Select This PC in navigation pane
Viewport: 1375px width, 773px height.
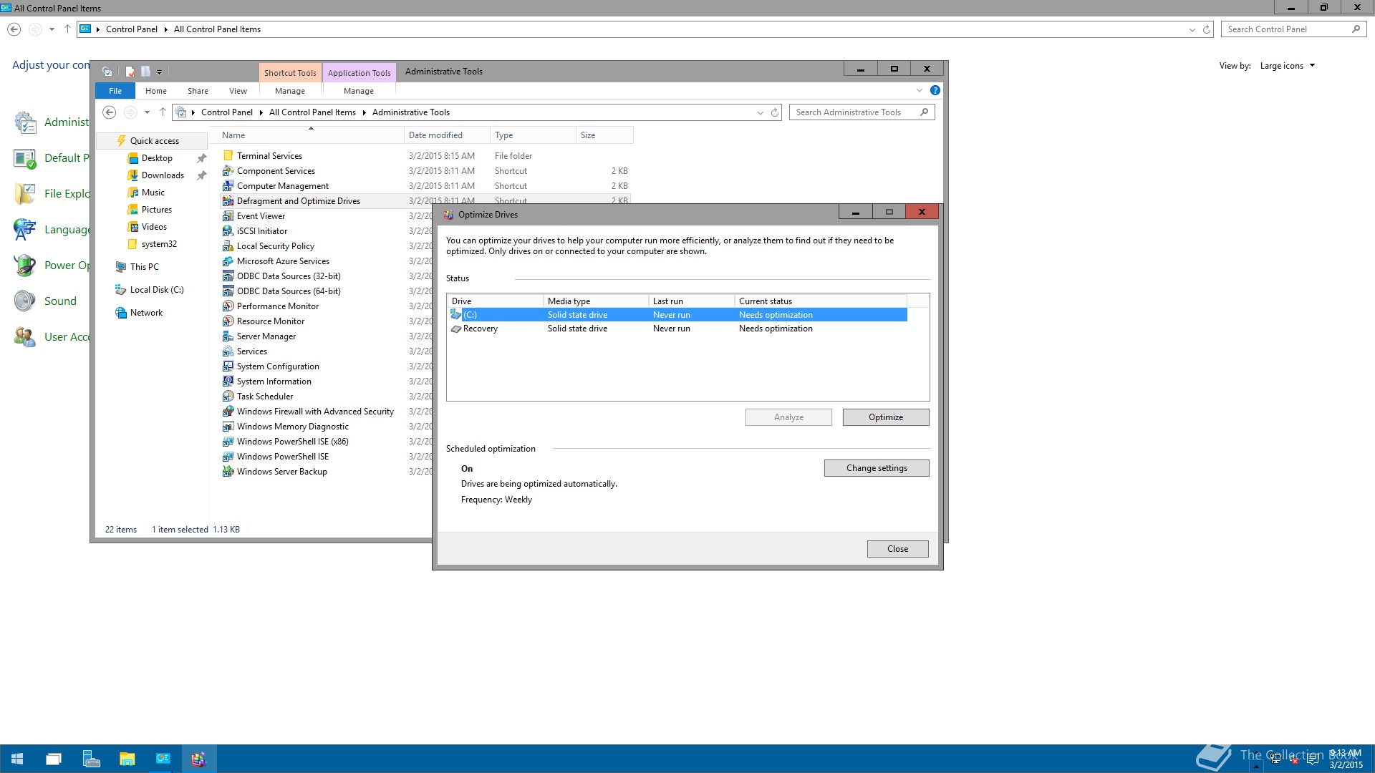(x=144, y=267)
